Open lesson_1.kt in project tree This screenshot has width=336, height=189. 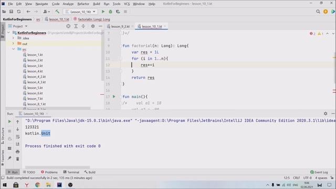click(x=35, y=55)
